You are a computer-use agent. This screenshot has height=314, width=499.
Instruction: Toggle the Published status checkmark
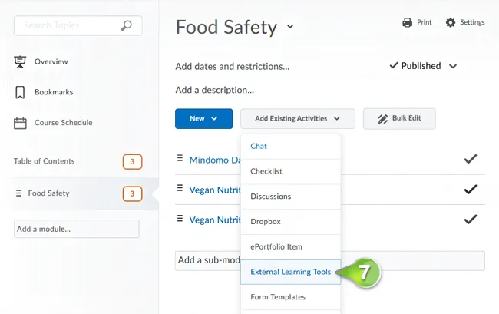394,65
